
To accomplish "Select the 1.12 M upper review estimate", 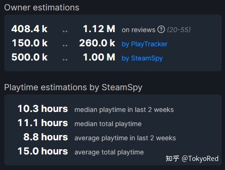I will click(99, 29).
